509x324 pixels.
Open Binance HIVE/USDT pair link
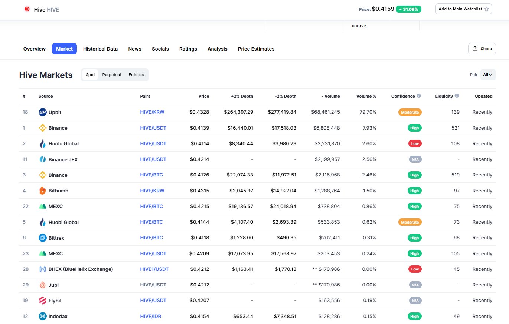[153, 128]
